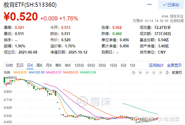The image size is (185, 125).
Task: Switch to the 1分 chart tab
Action: (132, 65)
